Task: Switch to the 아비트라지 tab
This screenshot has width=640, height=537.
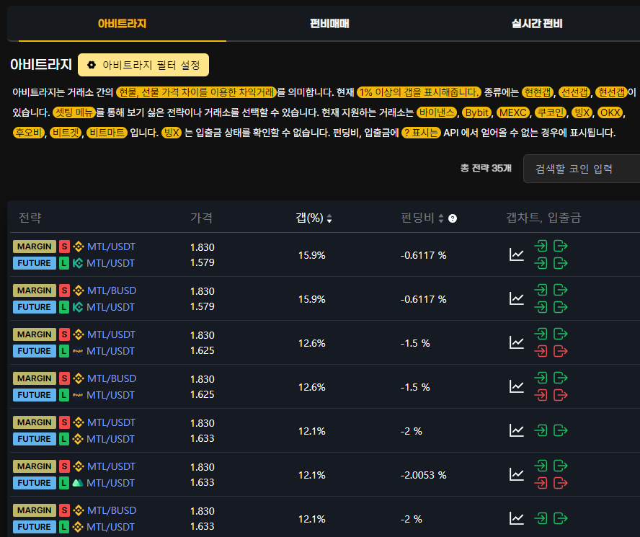Action: [122, 24]
